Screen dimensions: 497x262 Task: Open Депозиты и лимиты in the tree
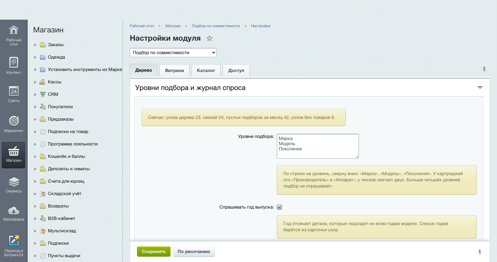pos(69,169)
